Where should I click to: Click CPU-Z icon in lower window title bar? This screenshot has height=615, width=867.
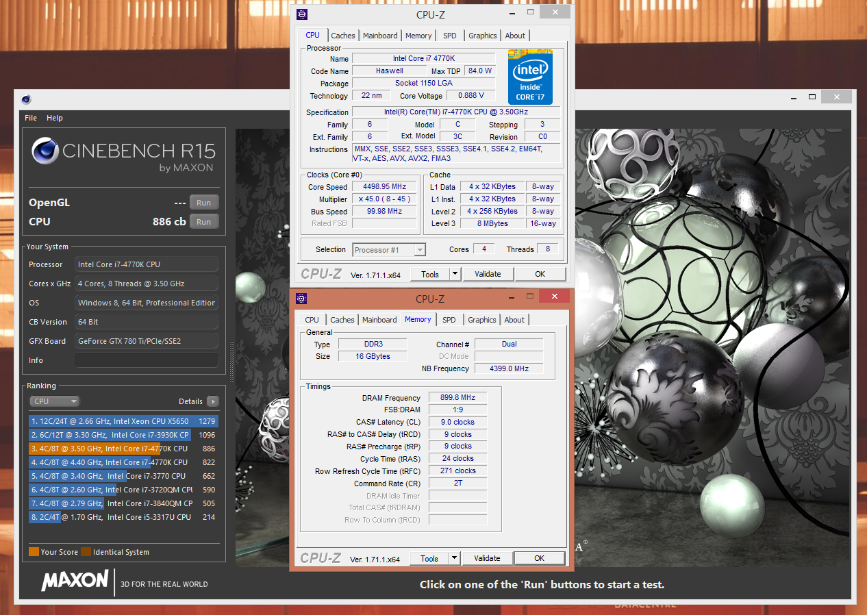(301, 299)
